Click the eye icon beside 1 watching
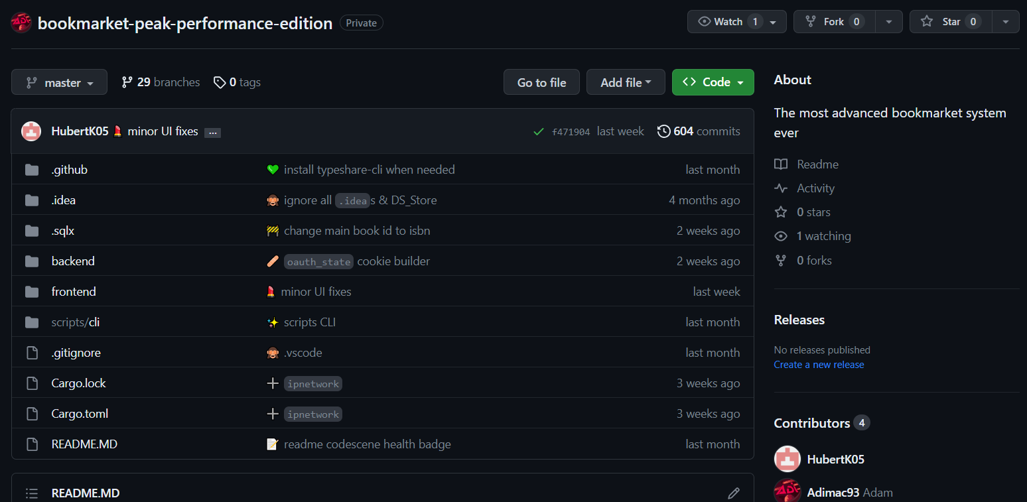This screenshot has width=1027, height=502. click(x=781, y=236)
